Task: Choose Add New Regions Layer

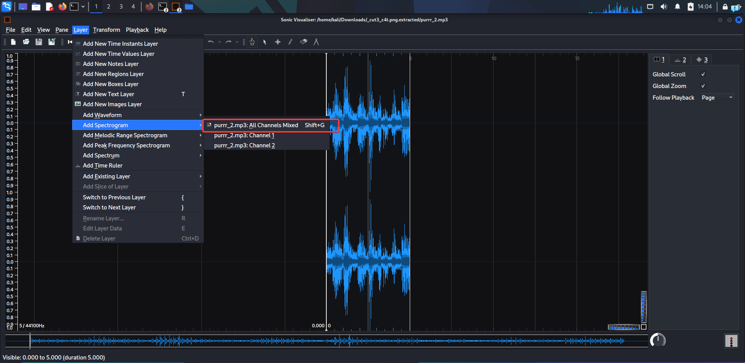Action: pyautogui.click(x=138, y=74)
